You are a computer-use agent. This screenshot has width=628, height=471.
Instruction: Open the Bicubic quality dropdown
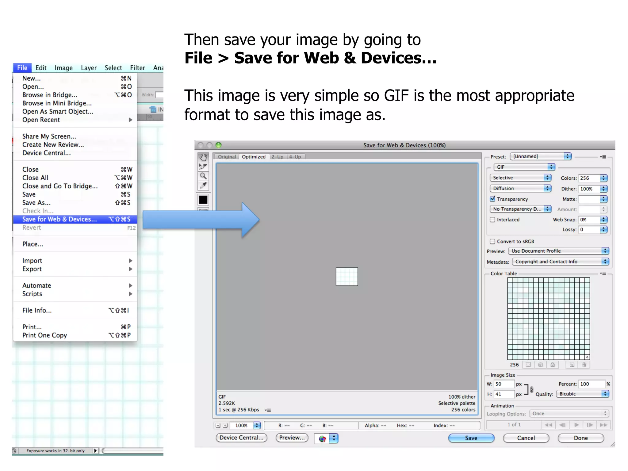583,394
